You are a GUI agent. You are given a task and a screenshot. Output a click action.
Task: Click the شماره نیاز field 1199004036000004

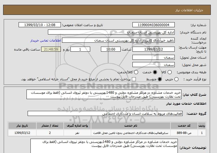tap(154, 25)
